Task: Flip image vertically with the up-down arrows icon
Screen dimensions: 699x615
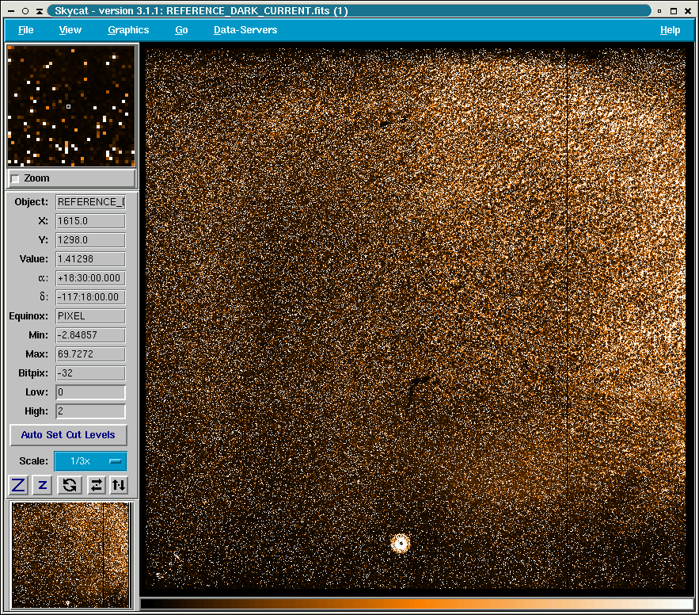Action: [119, 485]
